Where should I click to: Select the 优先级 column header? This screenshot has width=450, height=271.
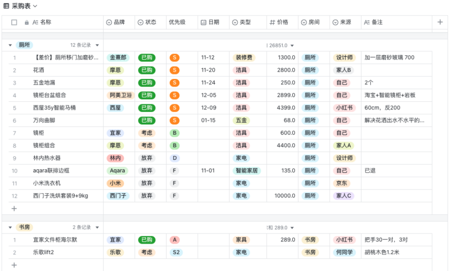[177, 22]
